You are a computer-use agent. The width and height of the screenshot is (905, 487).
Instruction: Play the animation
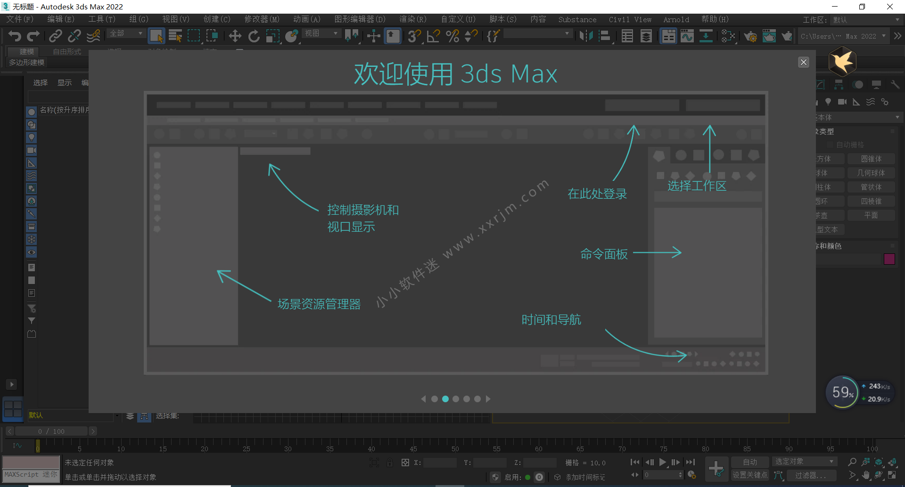(x=663, y=462)
